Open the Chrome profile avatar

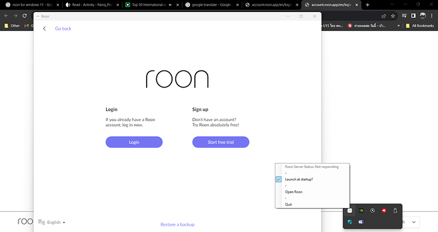click(x=423, y=16)
